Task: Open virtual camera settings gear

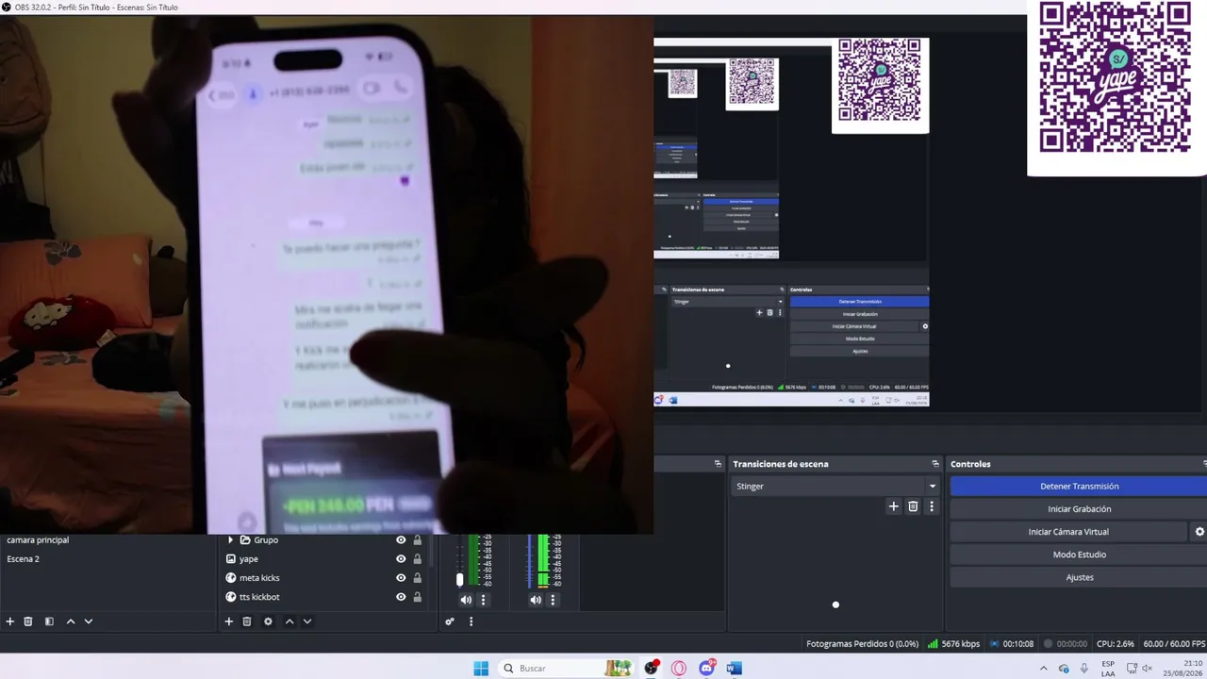Action: [1199, 532]
